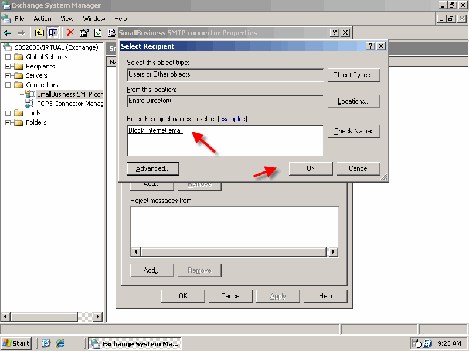Click the Start button
The width and height of the screenshot is (469, 351).
tap(16, 343)
